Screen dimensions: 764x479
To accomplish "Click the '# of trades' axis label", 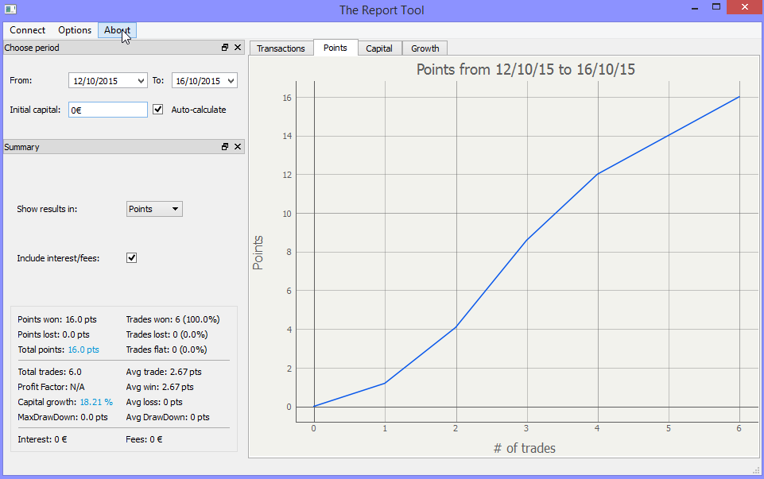I will point(525,448).
